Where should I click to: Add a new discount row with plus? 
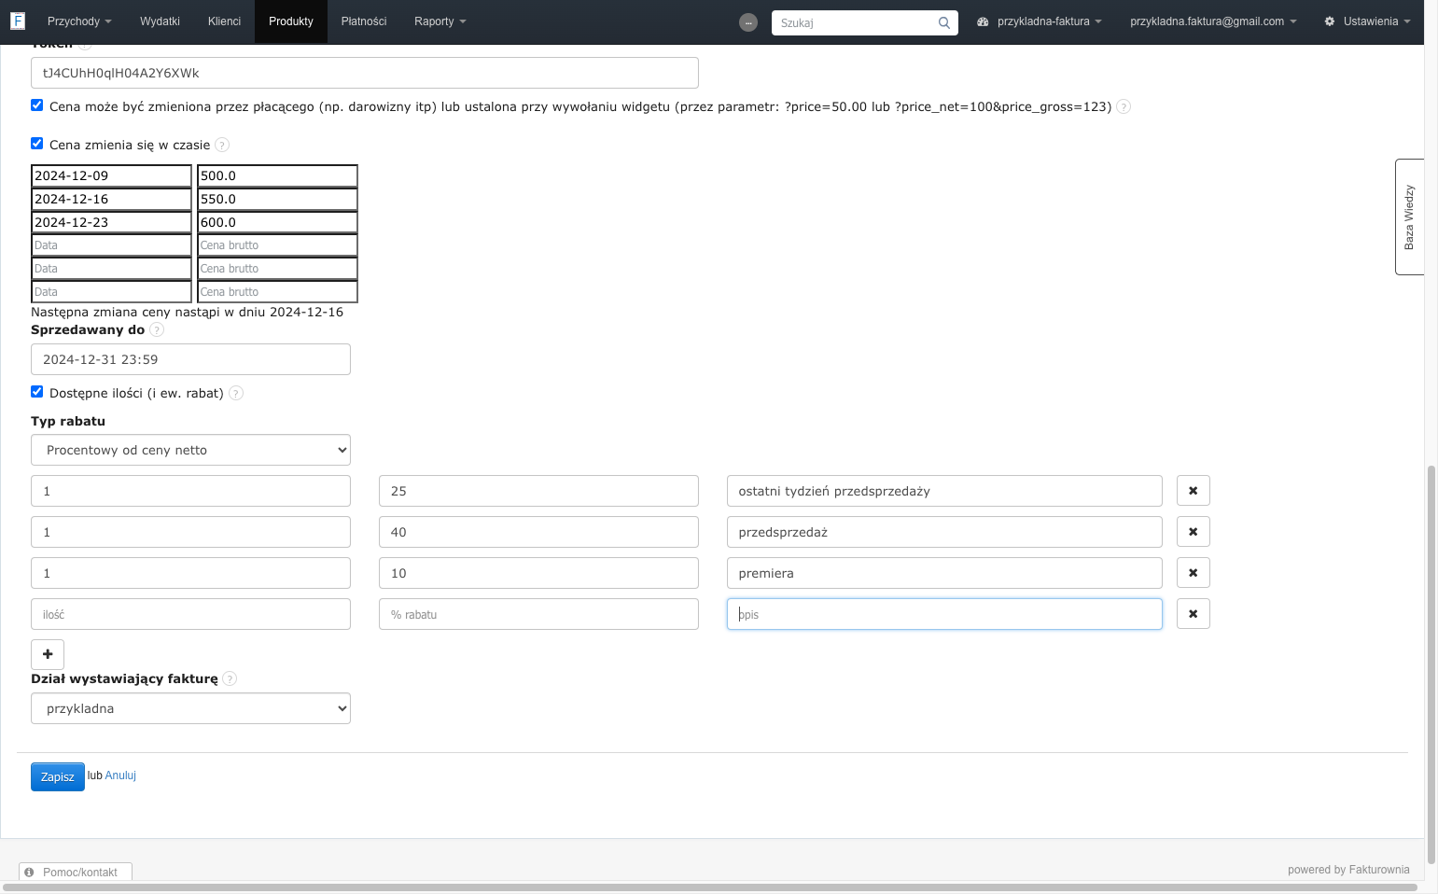(48, 654)
